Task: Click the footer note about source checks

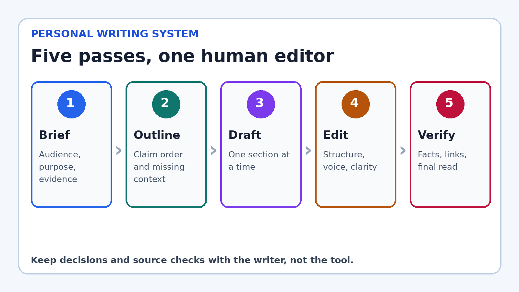Action: coord(192,260)
